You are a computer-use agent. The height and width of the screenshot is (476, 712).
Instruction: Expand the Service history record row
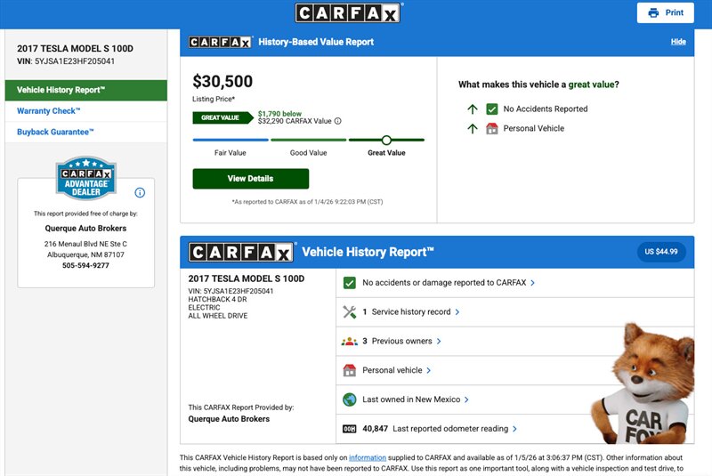415,312
